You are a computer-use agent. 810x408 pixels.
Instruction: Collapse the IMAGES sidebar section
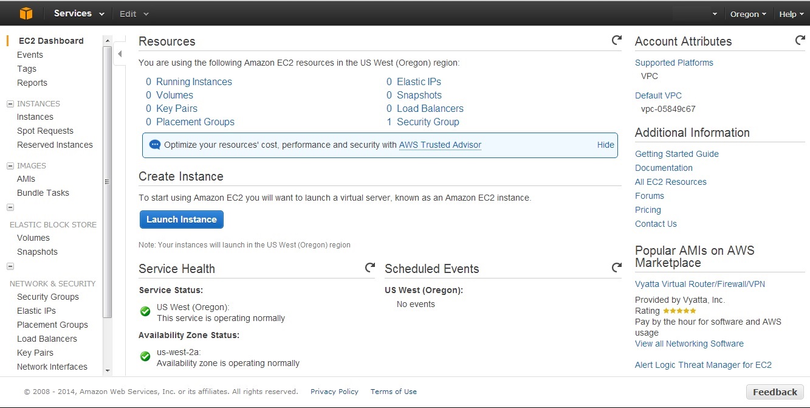pos(10,166)
